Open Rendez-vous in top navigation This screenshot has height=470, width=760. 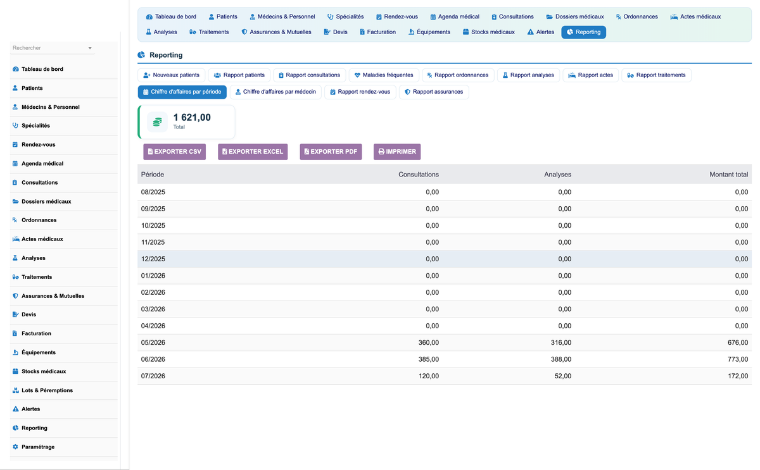click(397, 16)
